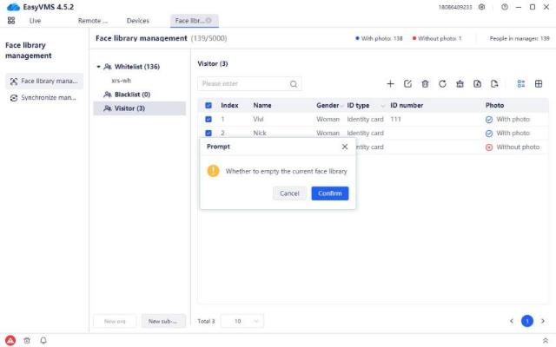This screenshot has height=347, width=556.
Task: Uncheck the checkbox for row Nick
Action: (x=208, y=133)
